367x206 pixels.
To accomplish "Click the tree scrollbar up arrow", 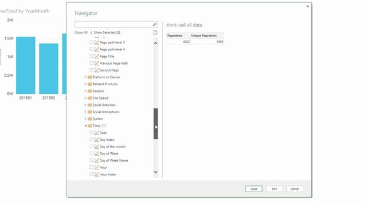I will pos(155,43).
